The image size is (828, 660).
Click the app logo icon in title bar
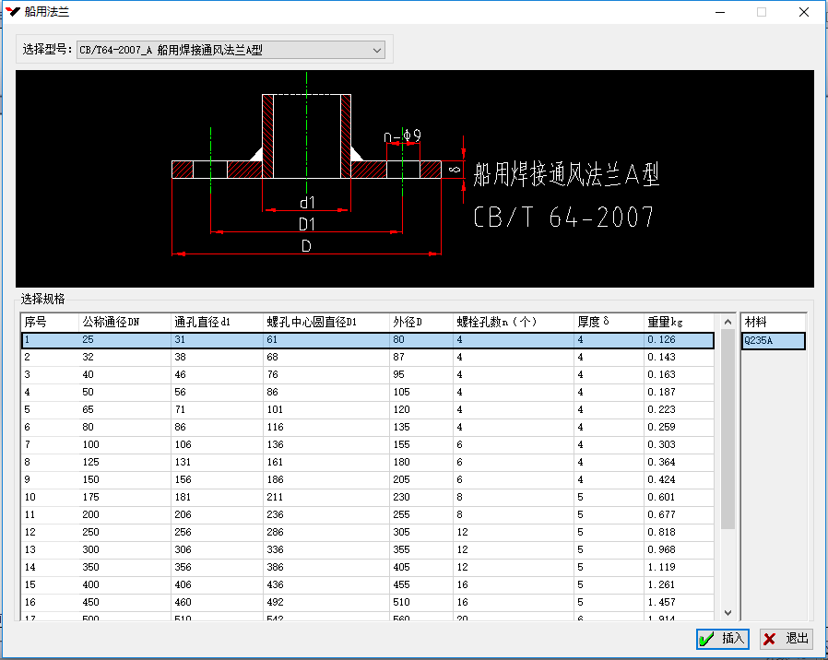click(13, 12)
